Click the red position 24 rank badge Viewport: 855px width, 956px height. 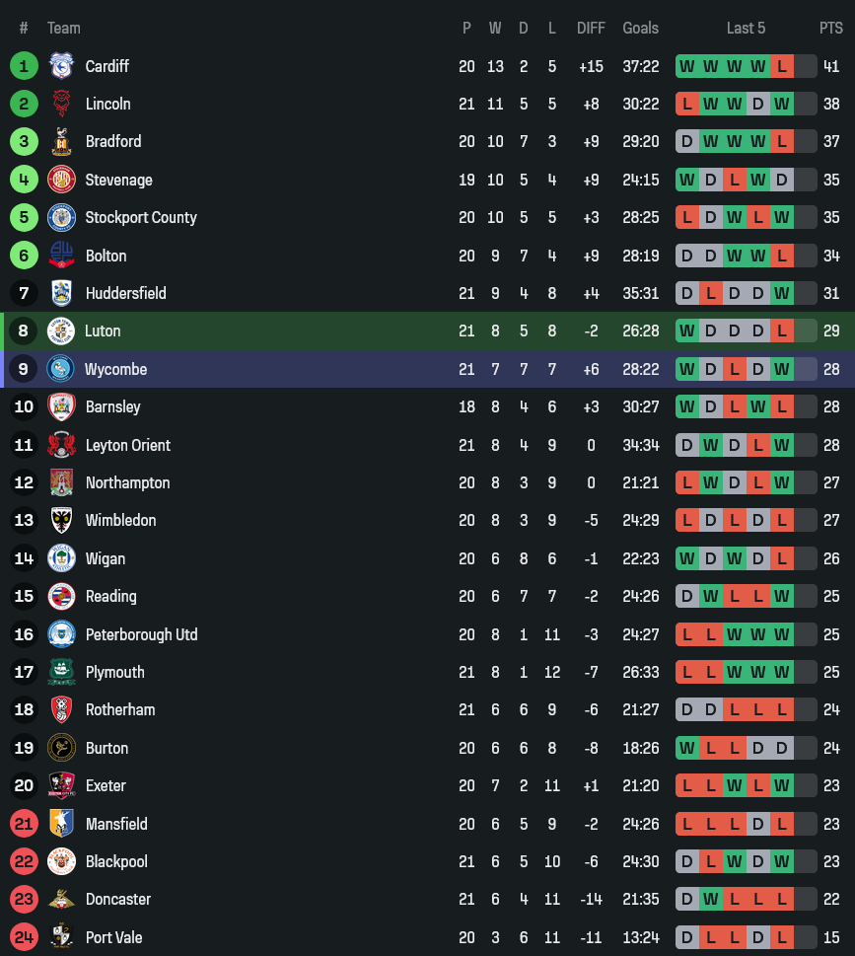pos(24,937)
